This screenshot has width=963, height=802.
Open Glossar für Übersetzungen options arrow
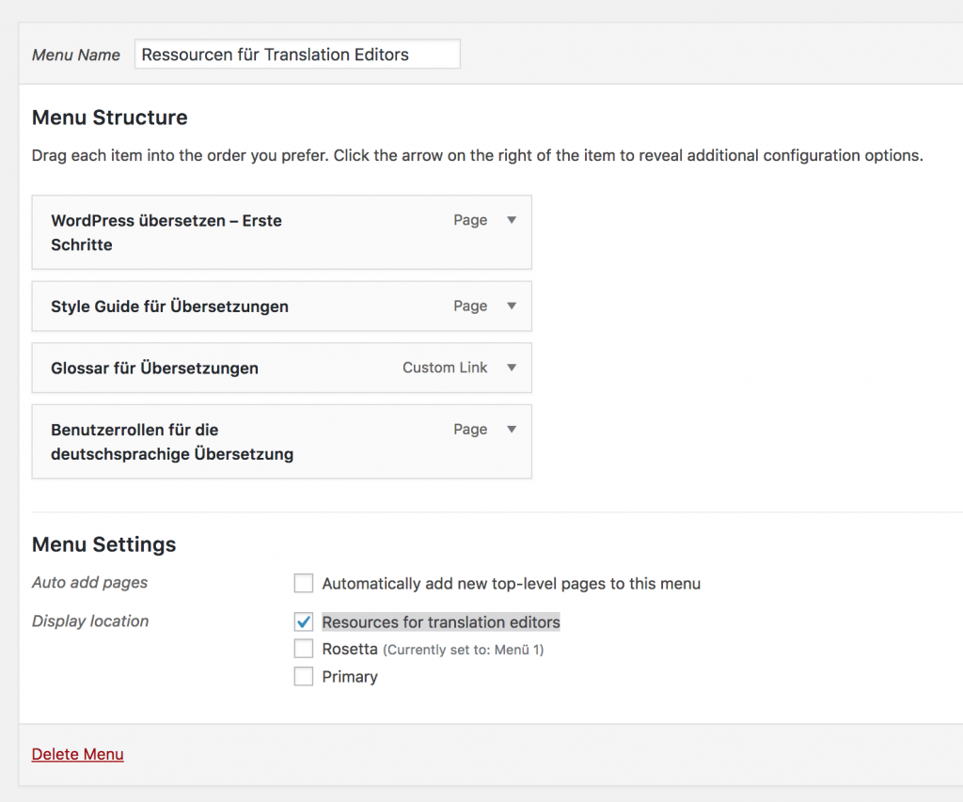[x=512, y=368]
